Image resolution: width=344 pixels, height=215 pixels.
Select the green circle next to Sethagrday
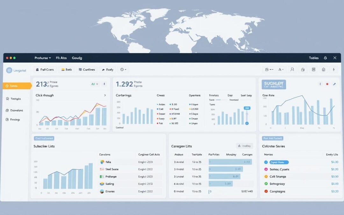click(266, 184)
